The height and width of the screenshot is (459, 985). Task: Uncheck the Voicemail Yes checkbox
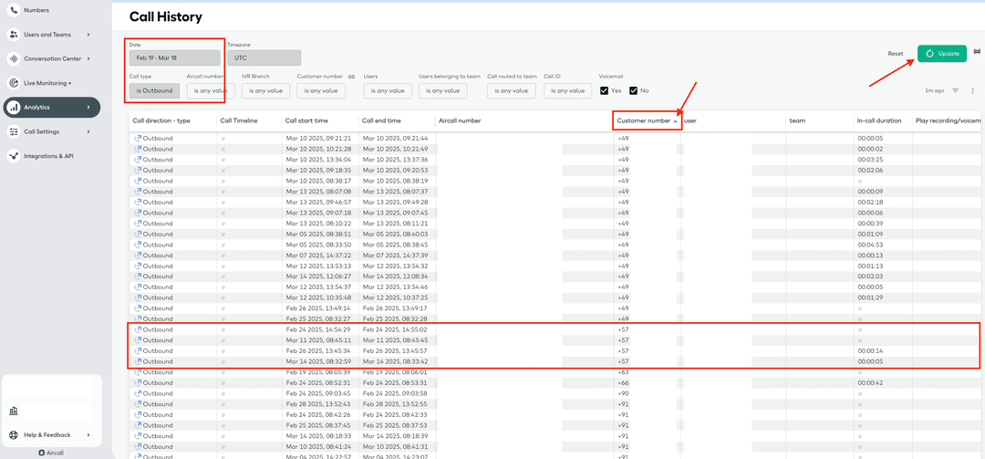pos(605,90)
